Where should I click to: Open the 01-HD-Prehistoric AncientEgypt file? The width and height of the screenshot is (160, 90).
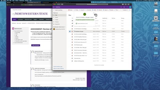point(80,29)
